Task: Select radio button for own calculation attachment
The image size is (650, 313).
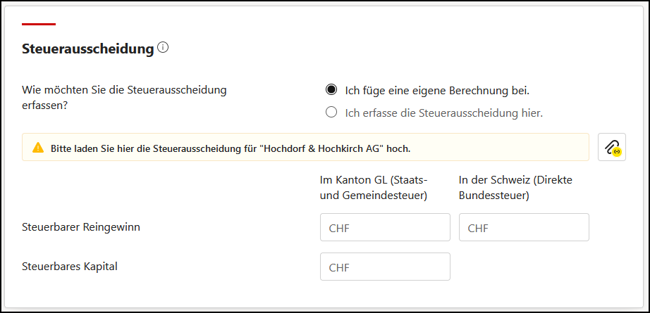Action: tap(331, 89)
